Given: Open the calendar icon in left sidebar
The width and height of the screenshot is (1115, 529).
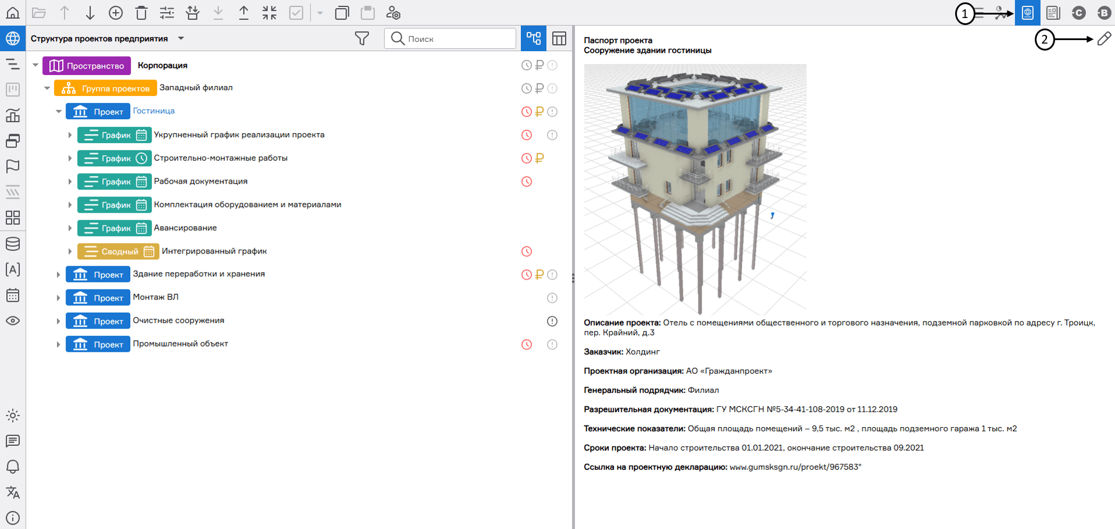Looking at the screenshot, I should [13, 295].
